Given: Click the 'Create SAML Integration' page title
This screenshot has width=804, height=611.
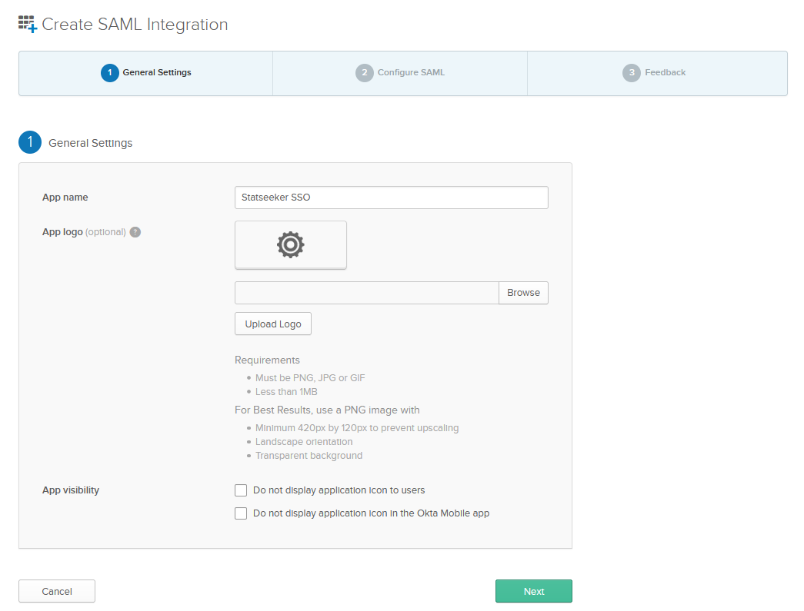Looking at the screenshot, I should point(135,25).
